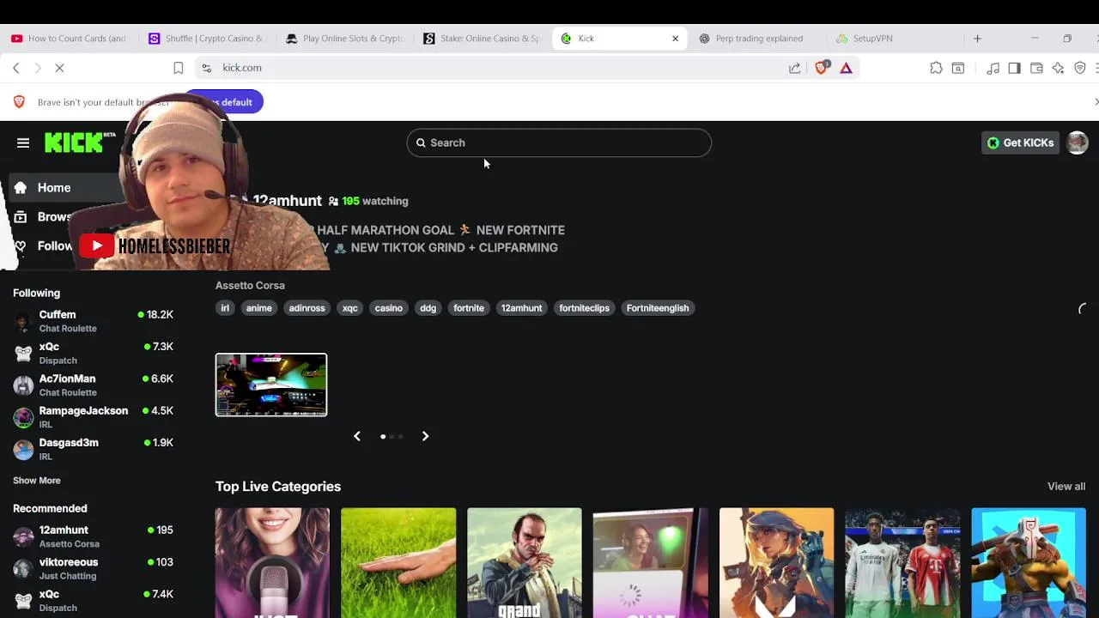
Task: Click the share page icon in address bar
Action: coord(794,68)
